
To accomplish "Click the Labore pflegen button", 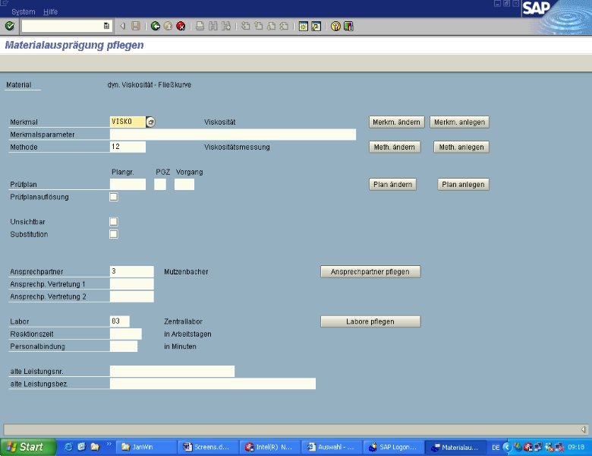I will 370,321.
